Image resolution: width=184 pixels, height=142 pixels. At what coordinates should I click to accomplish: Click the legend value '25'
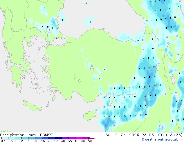(56, 141)
